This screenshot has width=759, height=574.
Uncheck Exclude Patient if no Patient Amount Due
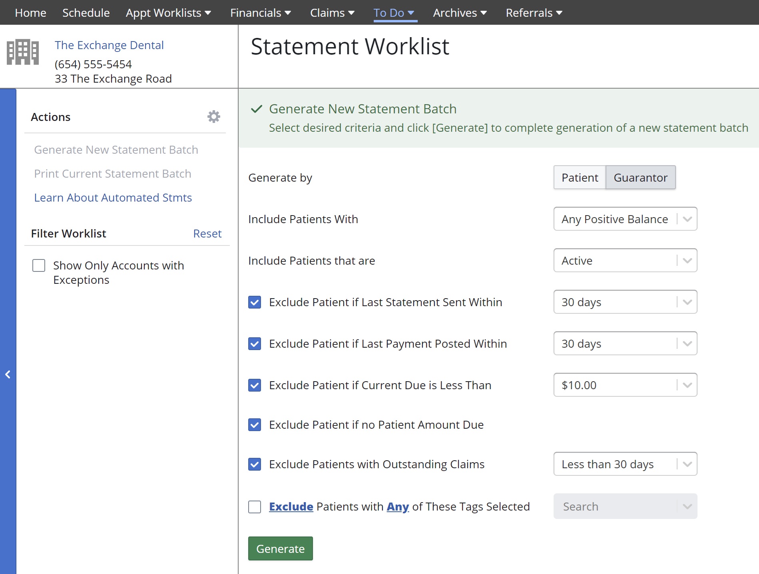click(254, 425)
